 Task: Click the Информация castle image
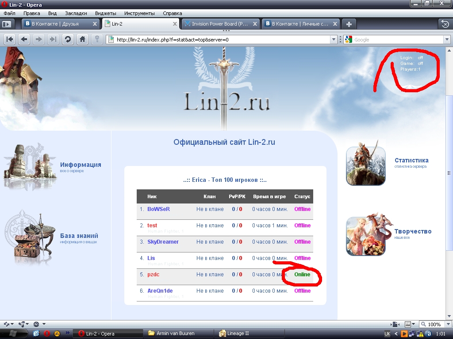[31, 166]
